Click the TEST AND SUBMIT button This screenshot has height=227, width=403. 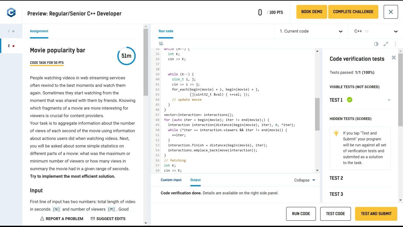click(376, 214)
